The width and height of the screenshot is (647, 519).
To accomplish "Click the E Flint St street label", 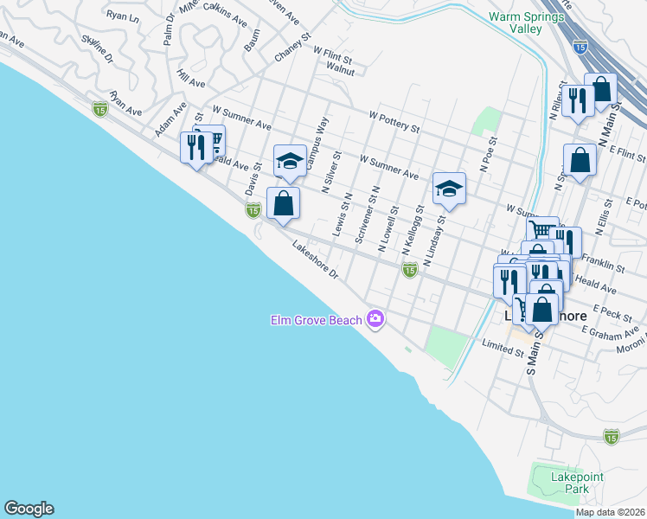I will 628,153.
